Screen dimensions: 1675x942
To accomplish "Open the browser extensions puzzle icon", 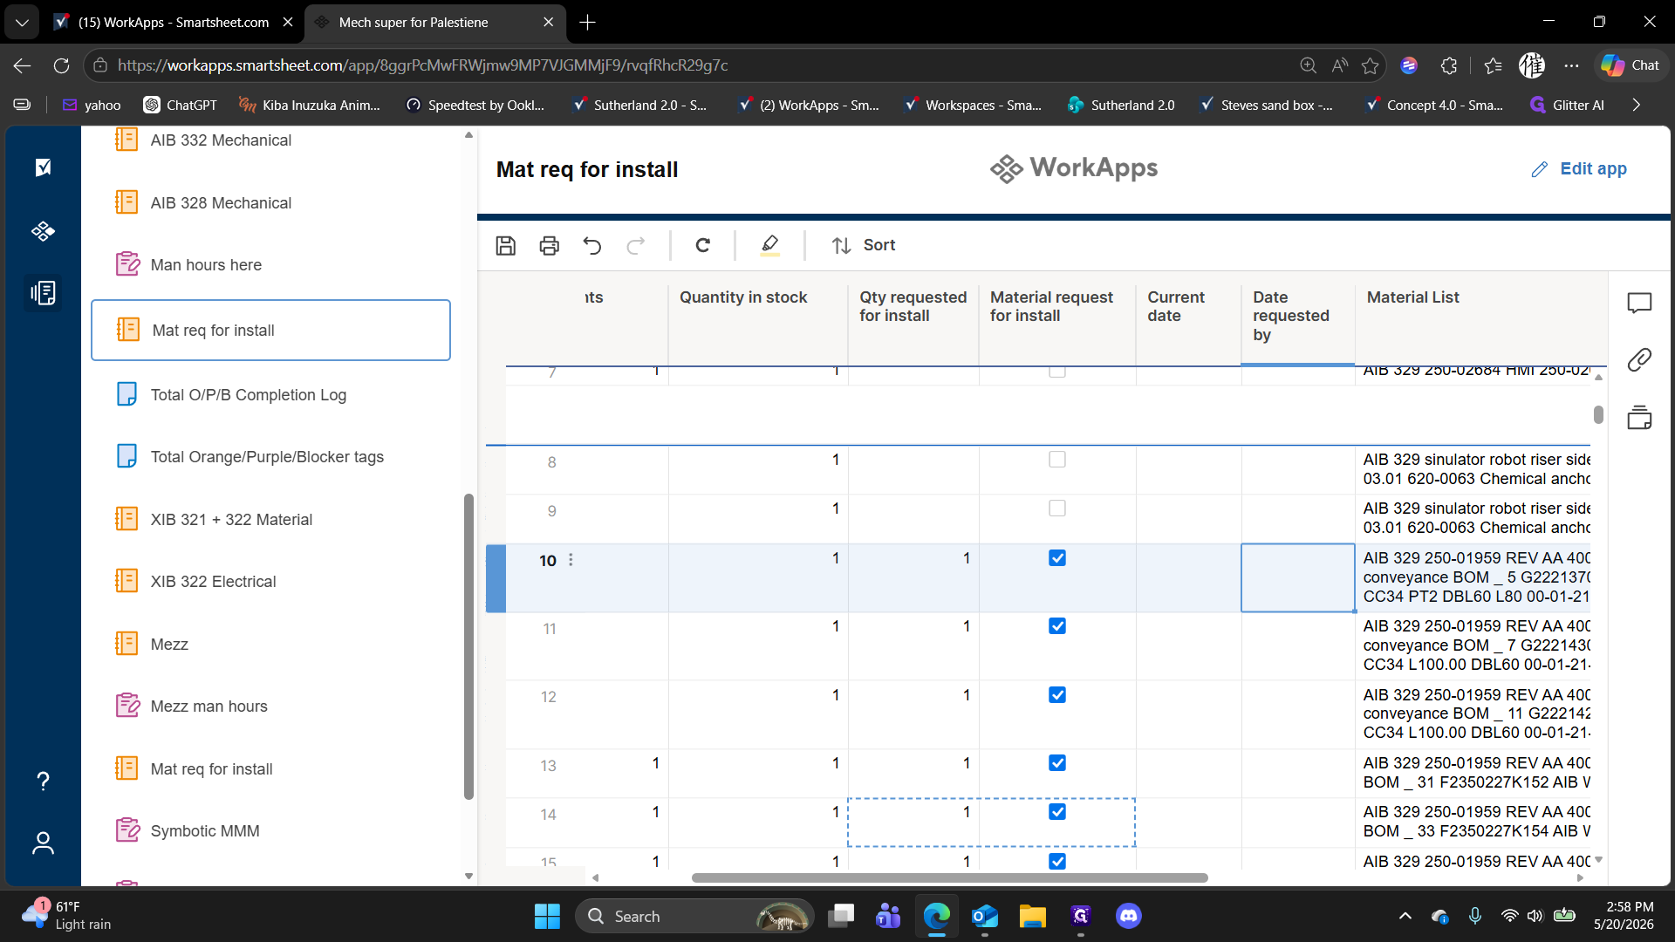I will coord(1449,65).
